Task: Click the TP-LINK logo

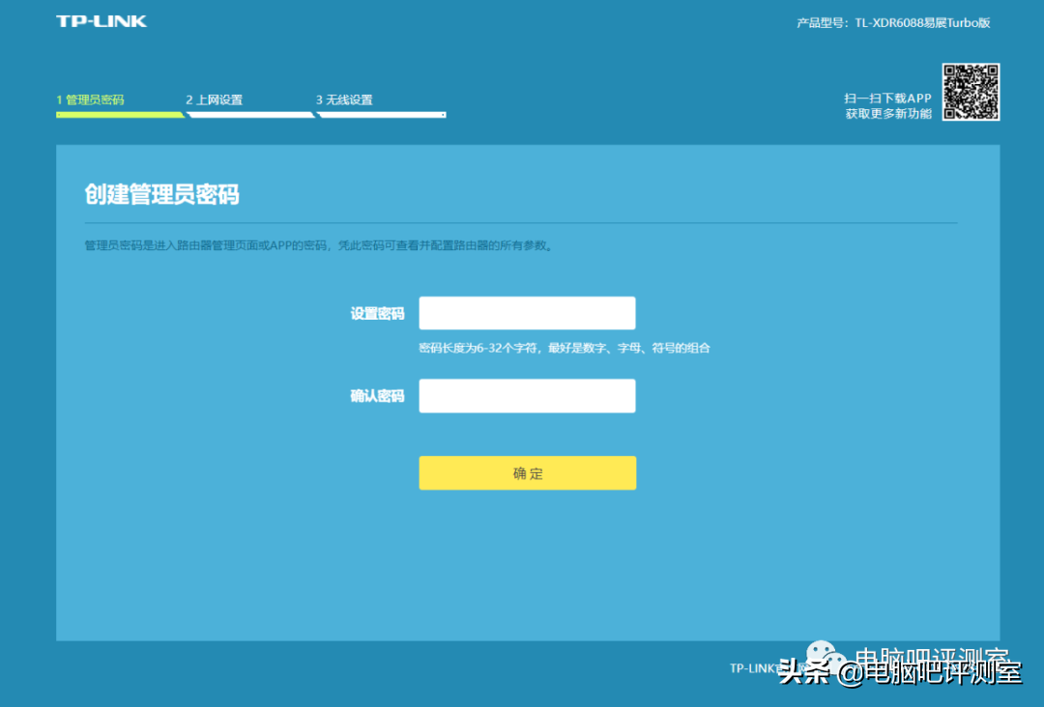Action: 101,21
